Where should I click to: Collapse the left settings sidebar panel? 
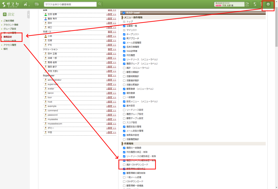pyautogui.click(x=28, y=14)
